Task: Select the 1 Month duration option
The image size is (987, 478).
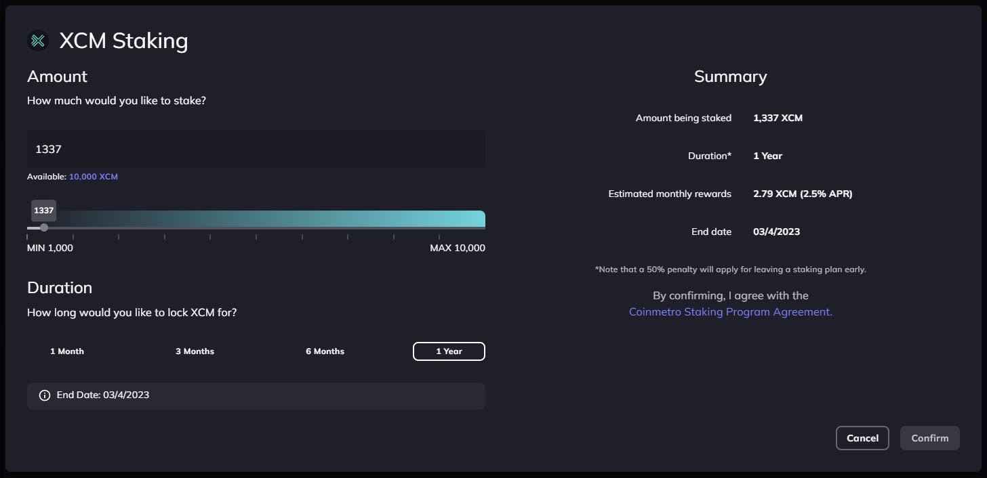Action: click(67, 351)
